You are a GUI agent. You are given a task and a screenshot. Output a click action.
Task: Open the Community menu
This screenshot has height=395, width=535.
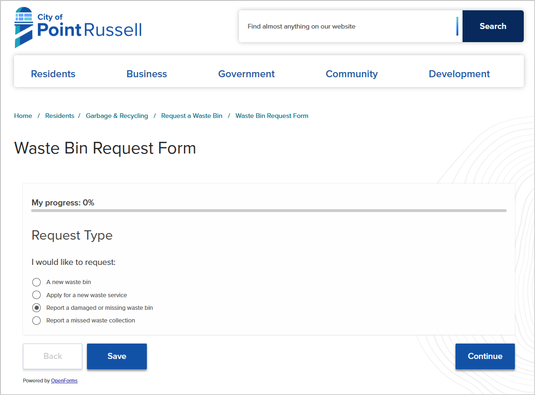pos(352,74)
